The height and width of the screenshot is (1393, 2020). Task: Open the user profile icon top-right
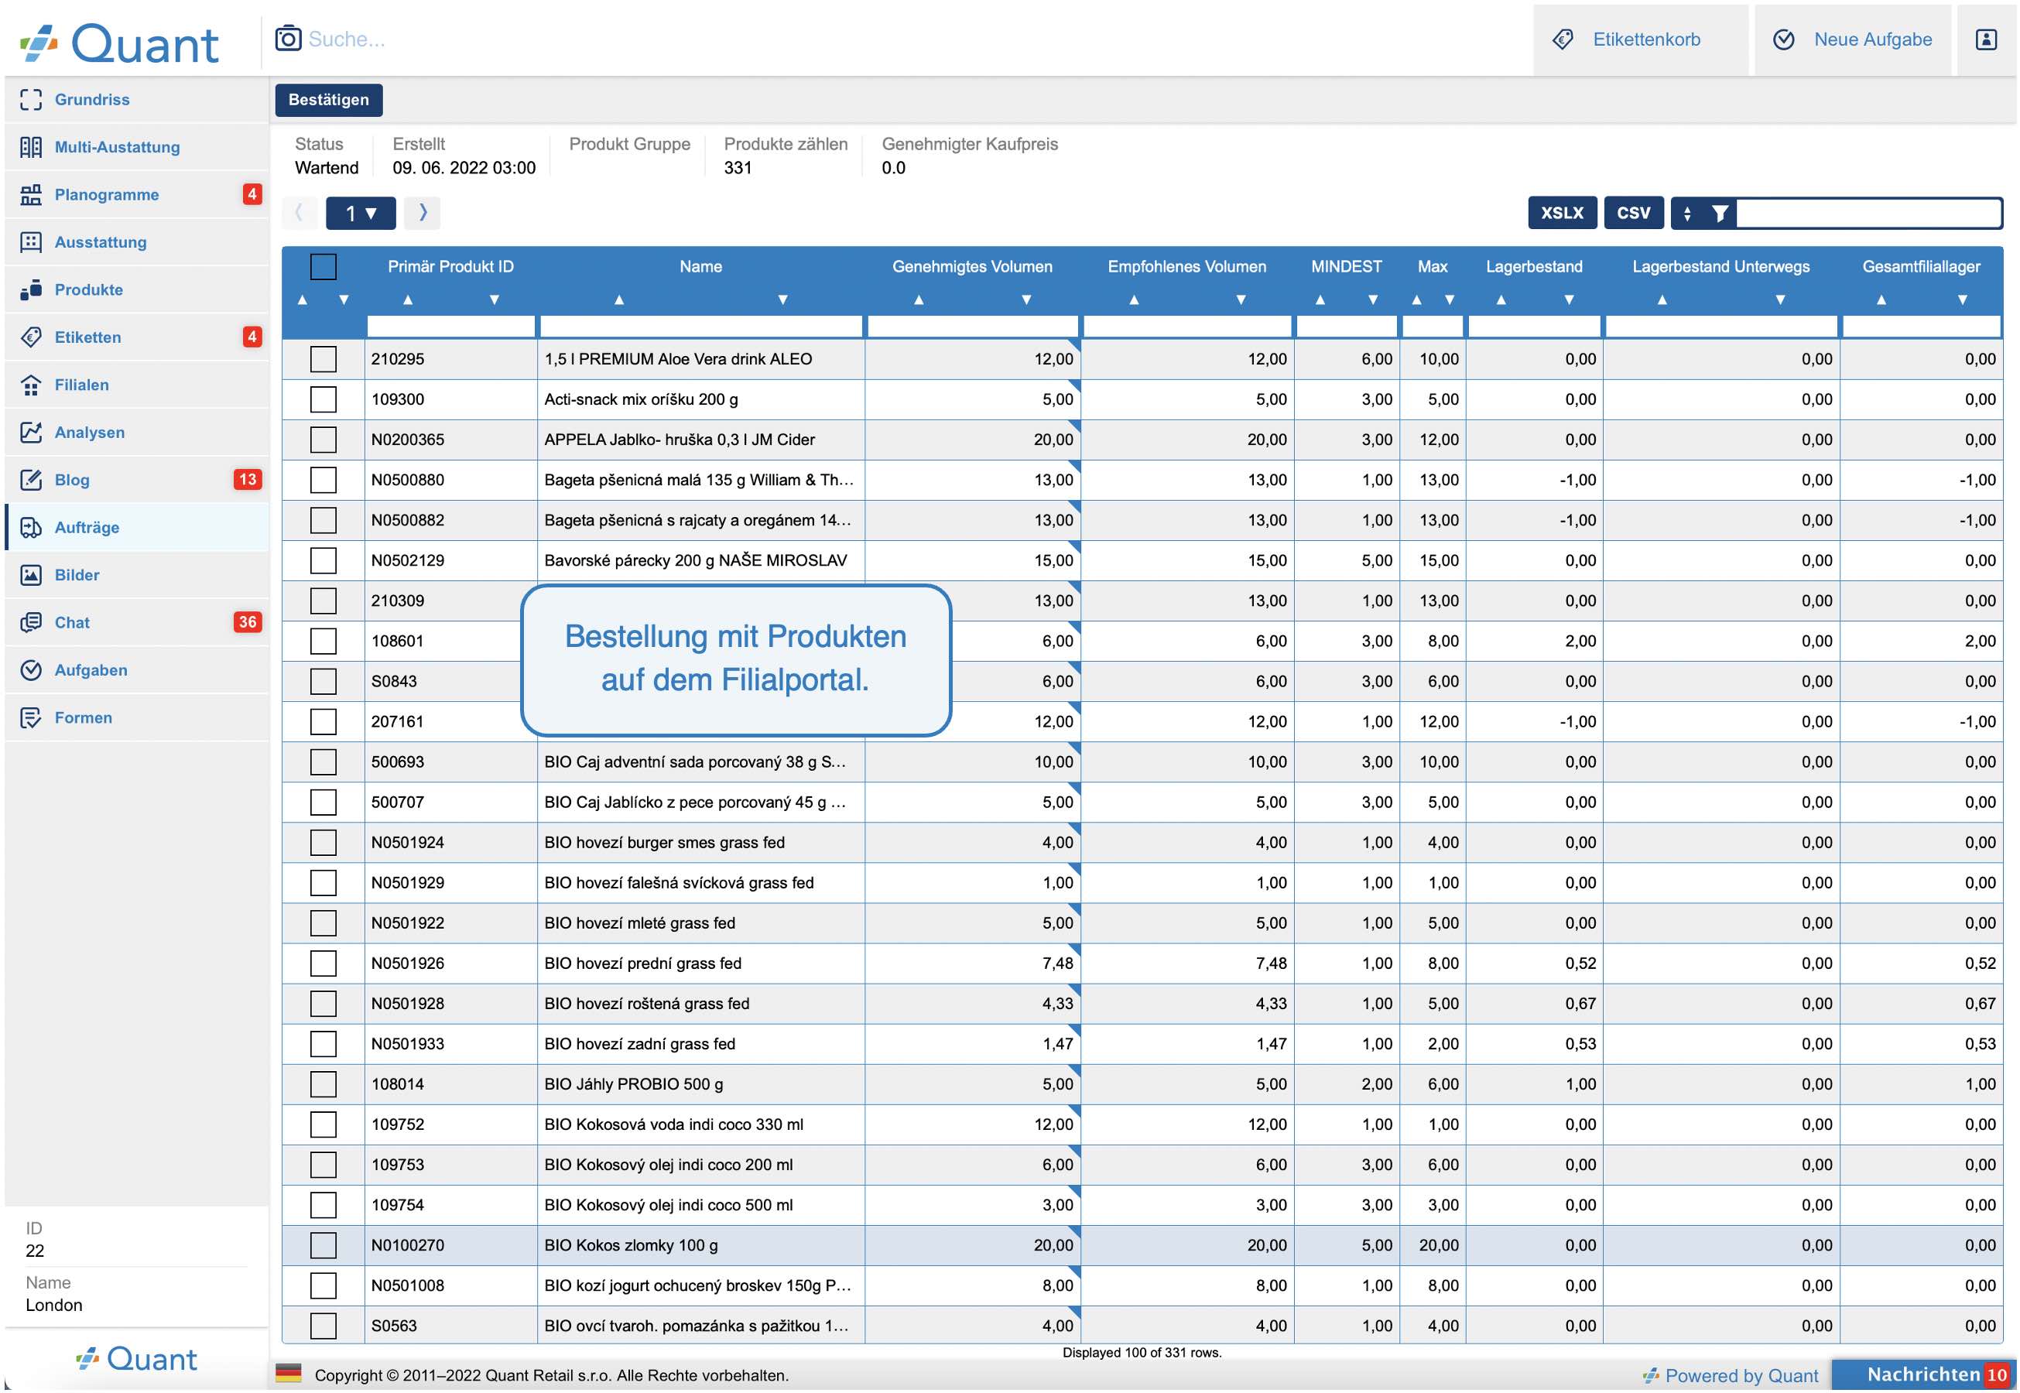click(1986, 39)
